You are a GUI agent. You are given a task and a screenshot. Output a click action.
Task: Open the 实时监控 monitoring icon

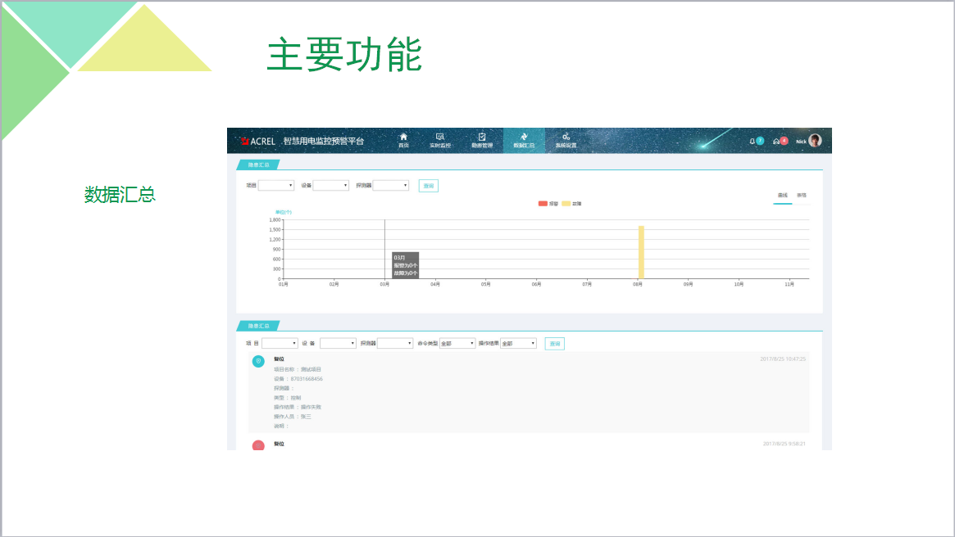(440, 138)
